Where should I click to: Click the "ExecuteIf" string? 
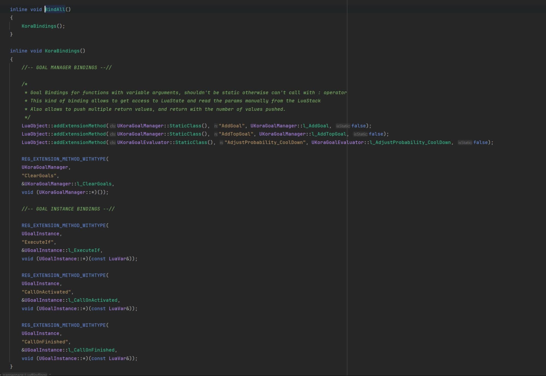coord(38,242)
